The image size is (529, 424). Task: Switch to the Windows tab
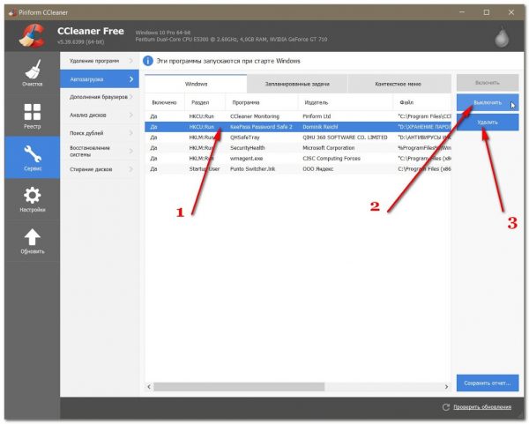coord(196,84)
